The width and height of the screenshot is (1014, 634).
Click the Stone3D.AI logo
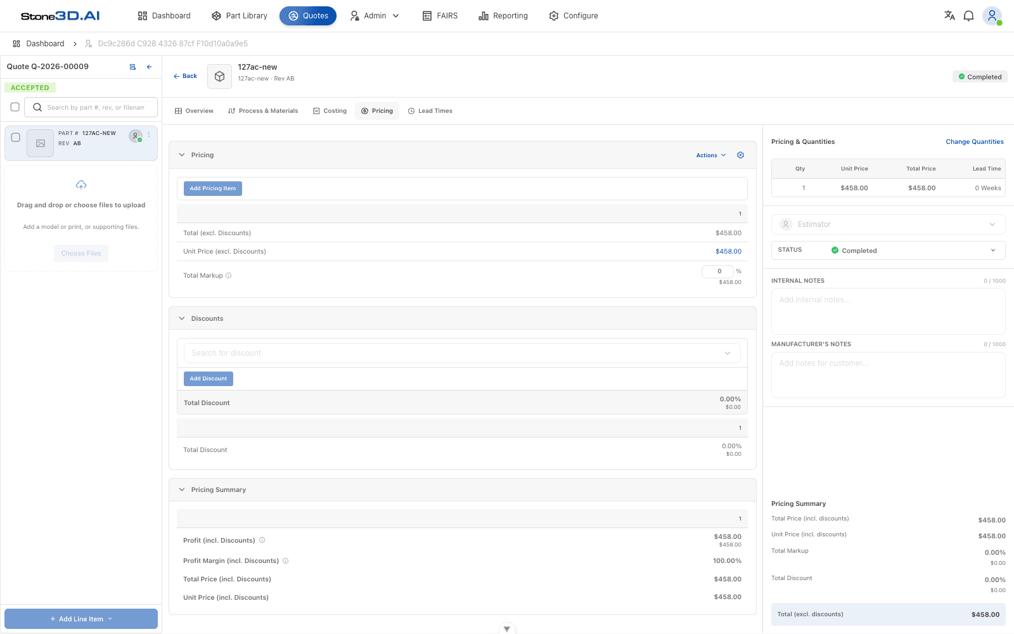pos(60,16)
